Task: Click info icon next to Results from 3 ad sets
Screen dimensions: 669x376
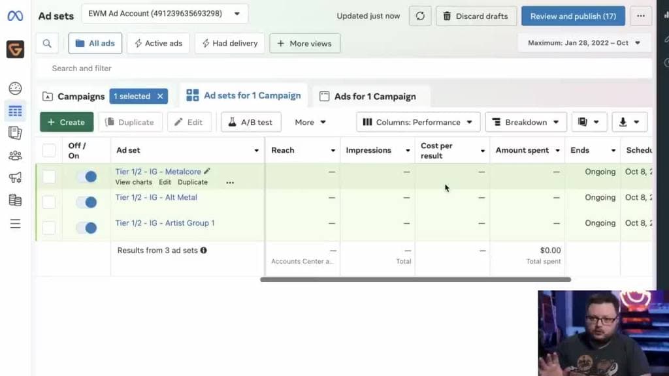Action: point(204,250)
